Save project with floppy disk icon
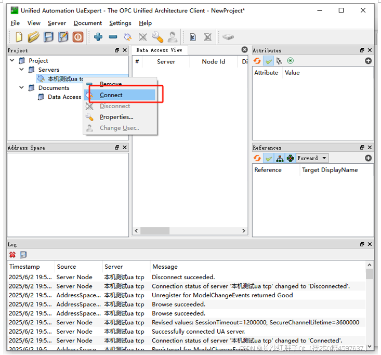 pyautogui.click(x=48, y=37)
